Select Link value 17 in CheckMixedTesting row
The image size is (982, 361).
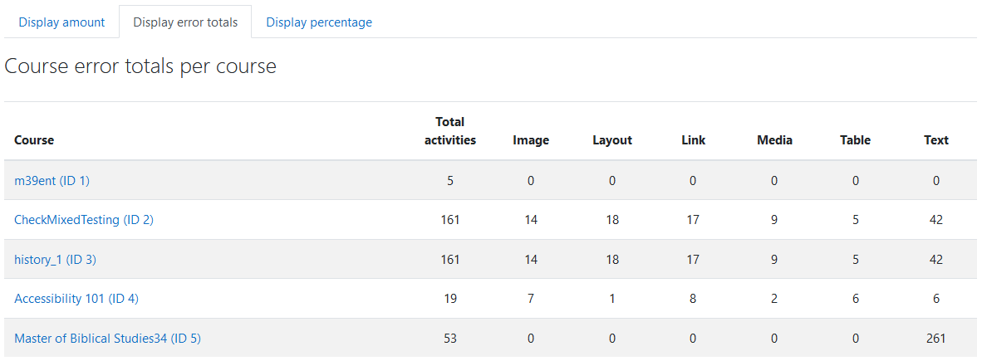(693, 220)
